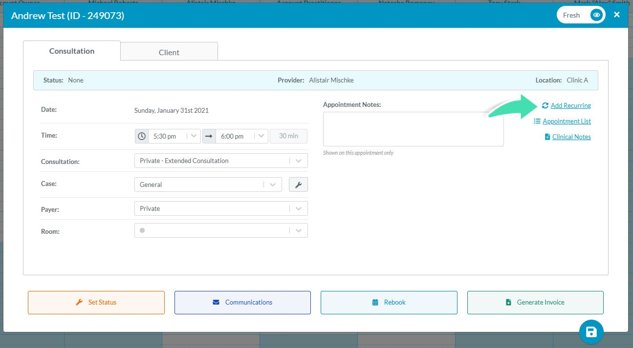The image size is (633, 348).
Task: Expand the Private - Extended Consultation dropdown
Action: coord(221,161)
